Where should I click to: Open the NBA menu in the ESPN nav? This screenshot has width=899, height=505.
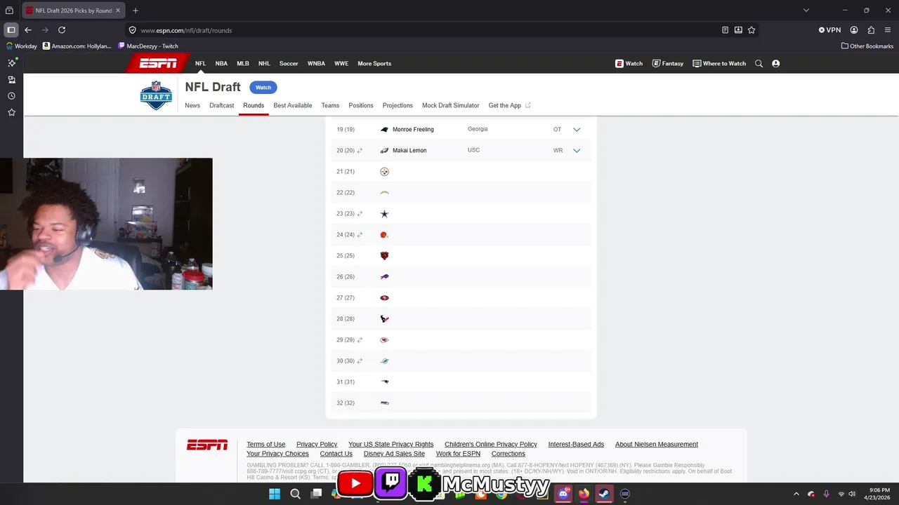click(x=221, y=63)
